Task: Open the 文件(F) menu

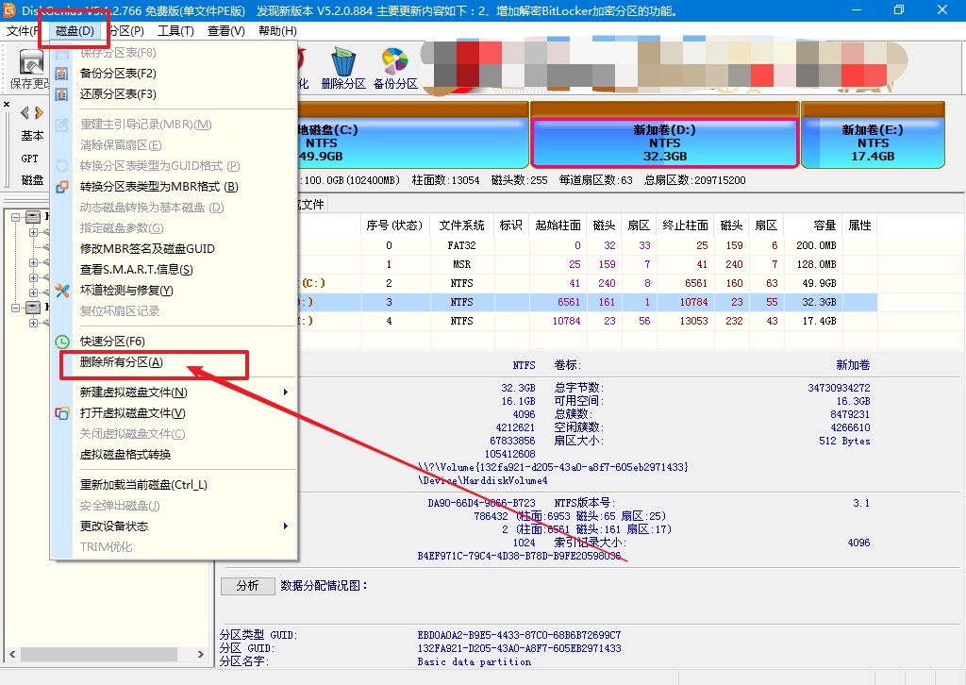Action: (x=25, y=31)
